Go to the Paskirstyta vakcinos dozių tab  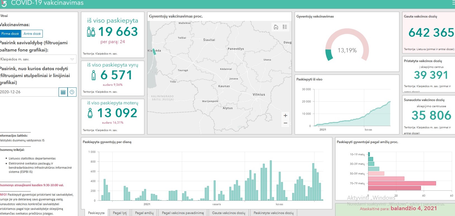click(273, 213)
